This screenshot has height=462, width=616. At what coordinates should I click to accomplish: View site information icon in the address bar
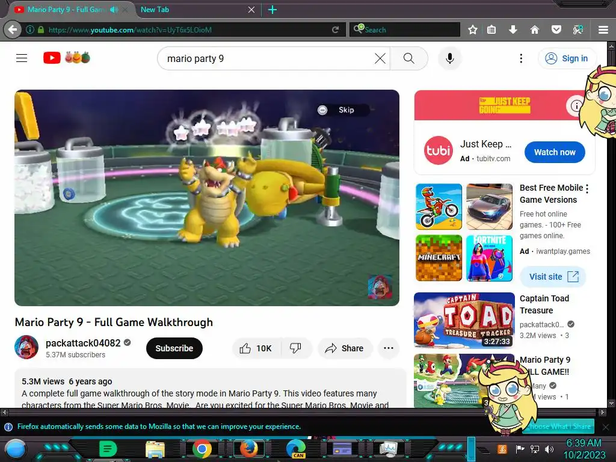30,29
